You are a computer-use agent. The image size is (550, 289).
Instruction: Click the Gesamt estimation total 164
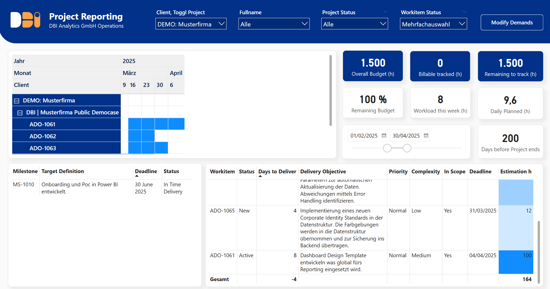coord(527,279)
